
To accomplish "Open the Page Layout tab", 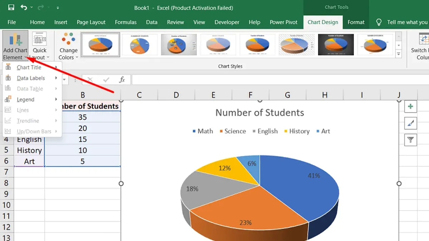I will pos(91,22).
